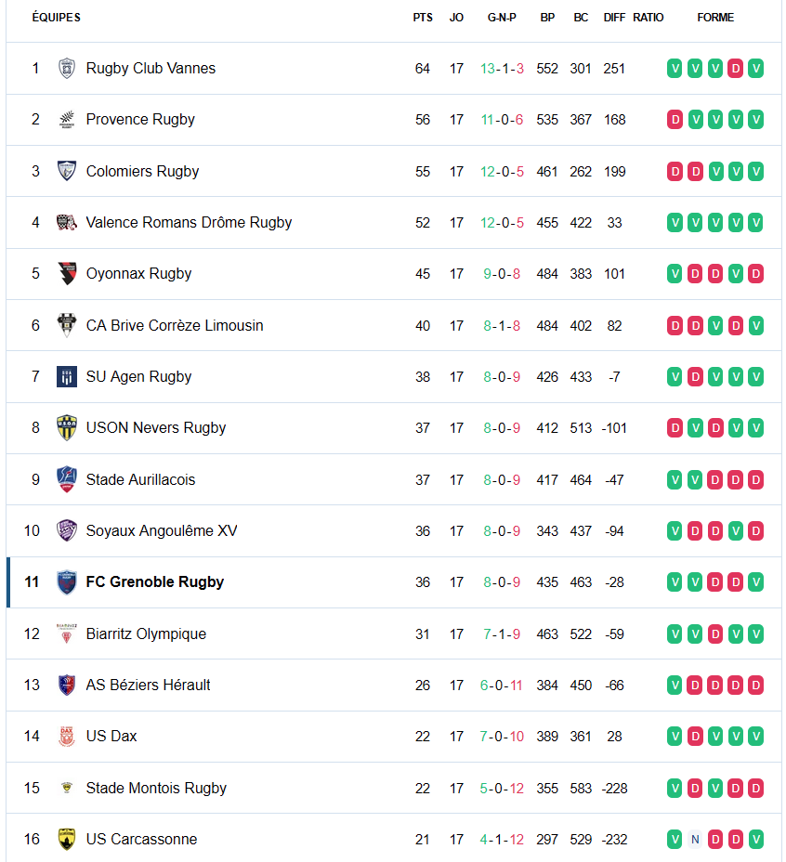786x862 pixels.
Task: Click Rugby Club Vannes' red D form badge
Action: [x=735, y=69]
